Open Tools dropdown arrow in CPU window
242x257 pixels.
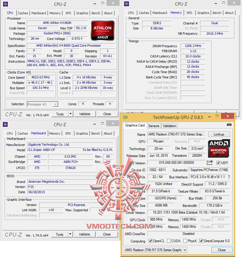coord(70,114)
